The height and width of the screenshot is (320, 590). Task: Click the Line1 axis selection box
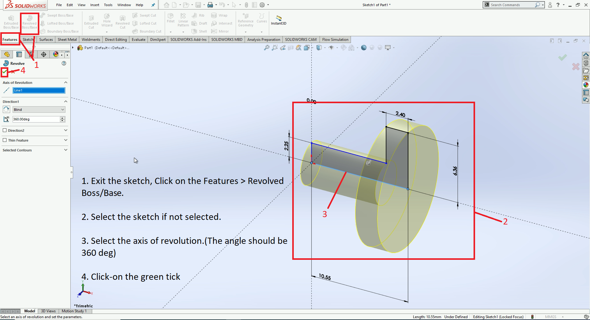[39, 90]
